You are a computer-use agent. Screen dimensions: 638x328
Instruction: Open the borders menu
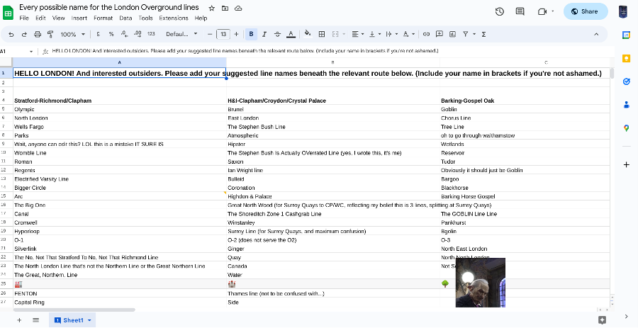[x=321, y=35]
